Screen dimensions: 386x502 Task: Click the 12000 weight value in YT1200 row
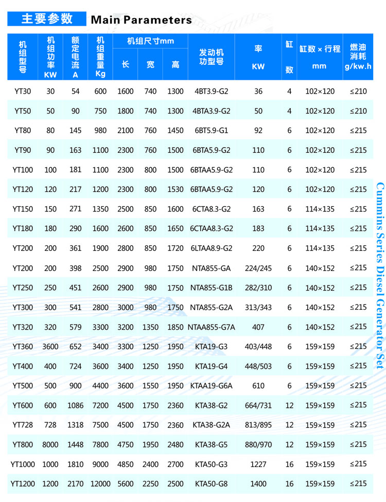pos(100,484)
